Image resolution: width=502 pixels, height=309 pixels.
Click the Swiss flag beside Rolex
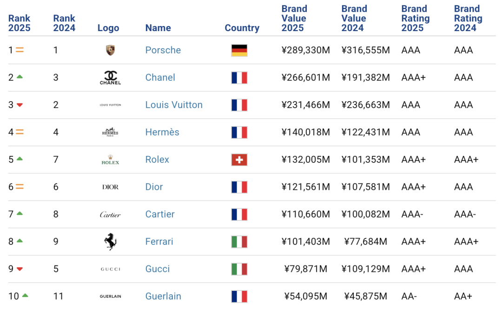(239, 160)
